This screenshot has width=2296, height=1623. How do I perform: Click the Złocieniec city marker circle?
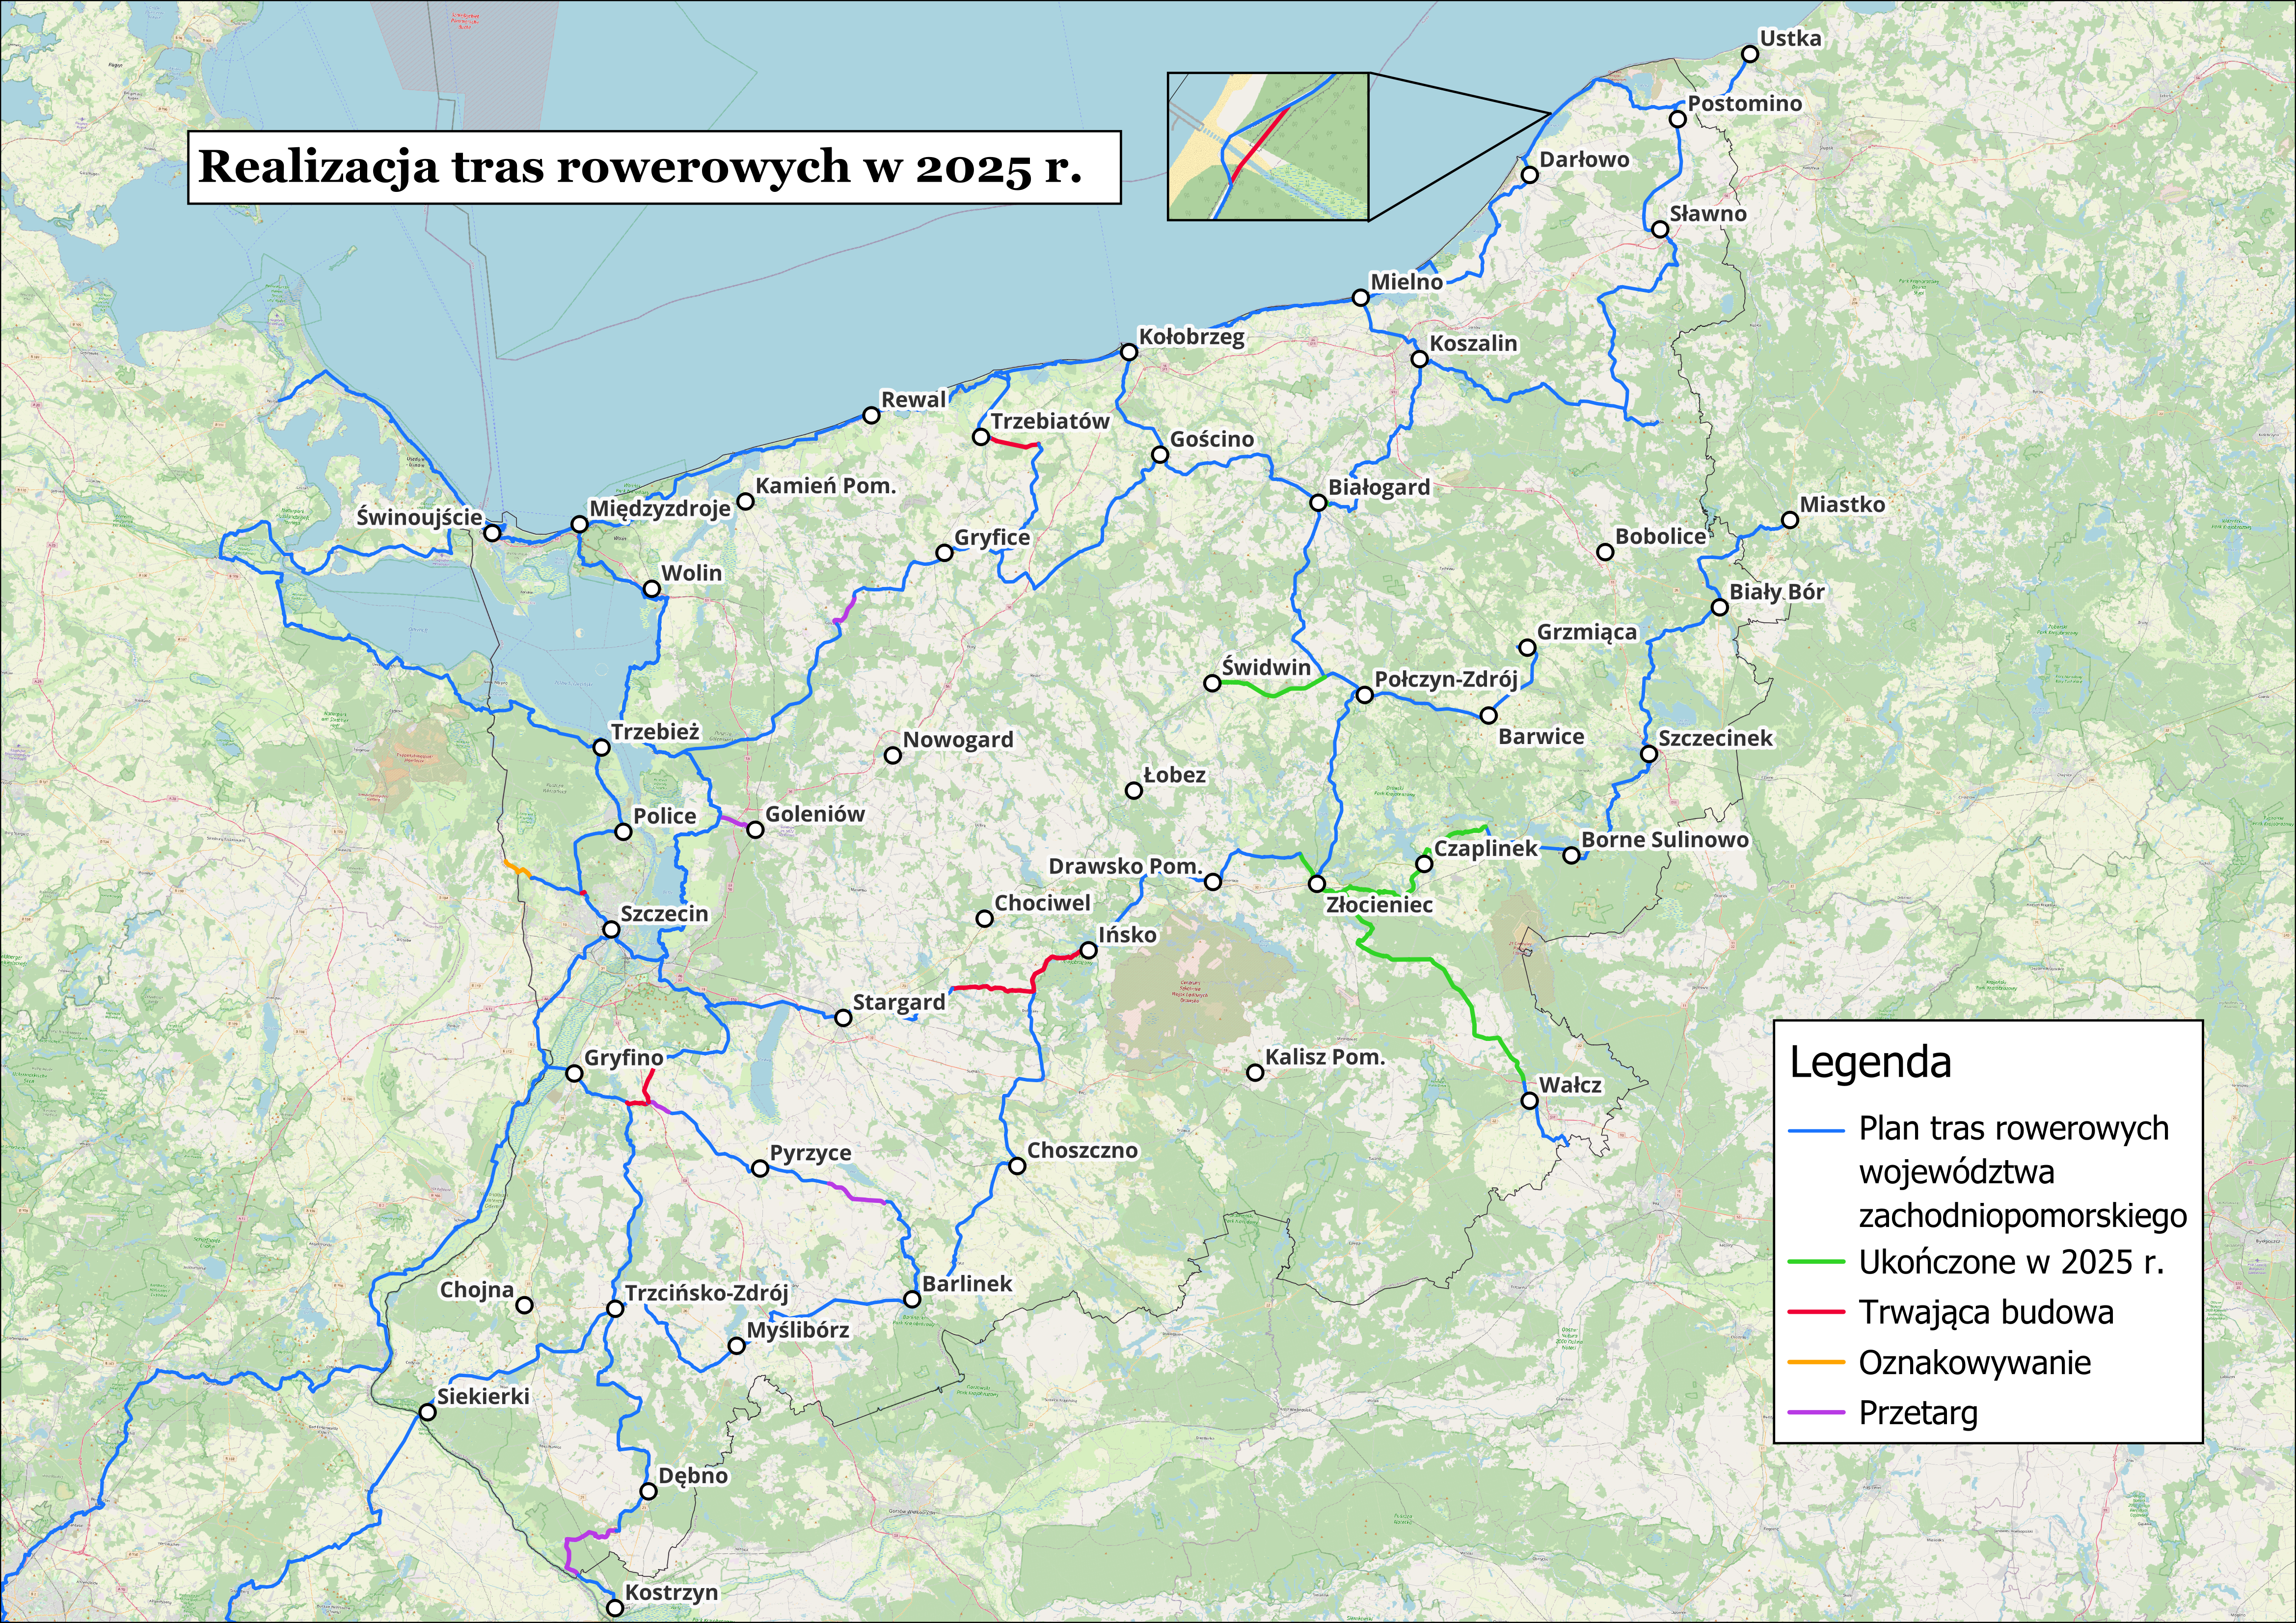pos(1317,884)
